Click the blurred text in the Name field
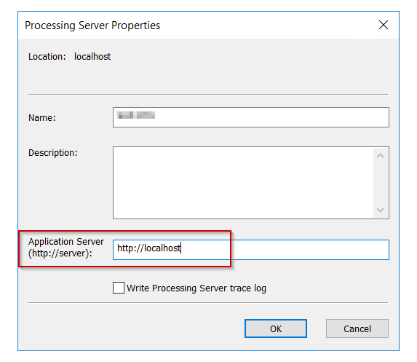 (136, 115)
